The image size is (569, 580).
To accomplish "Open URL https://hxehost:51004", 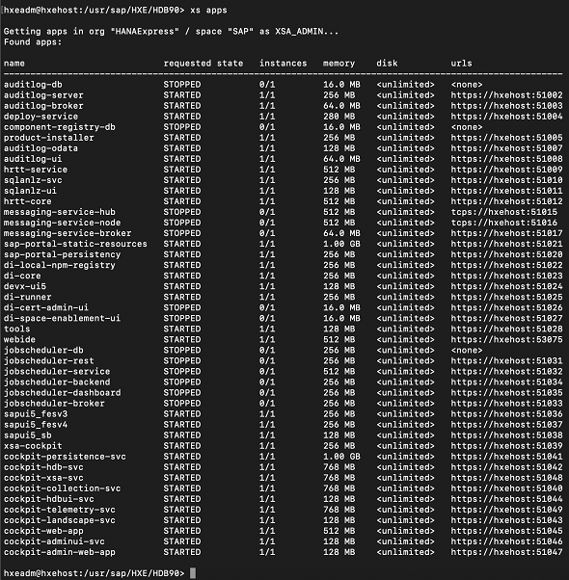I will click(506, 117).
